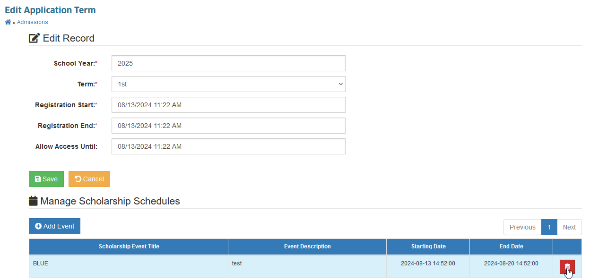Select page 1 in pagination

point(549,227)
